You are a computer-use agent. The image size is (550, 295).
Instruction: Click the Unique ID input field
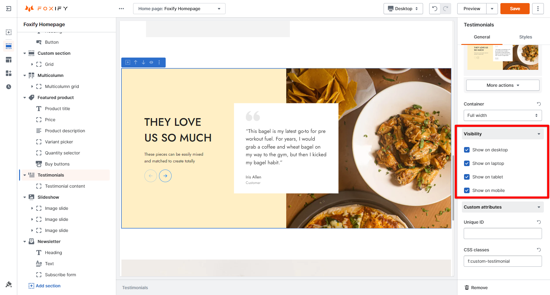tap(503, 233)
